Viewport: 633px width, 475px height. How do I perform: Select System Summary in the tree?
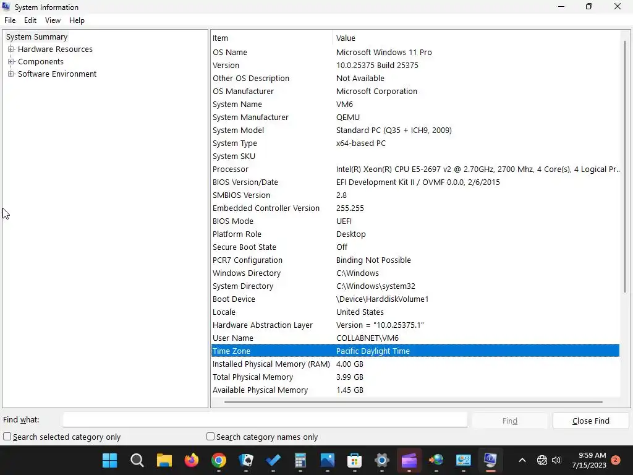pyautogui.click(x=36, y=36)
